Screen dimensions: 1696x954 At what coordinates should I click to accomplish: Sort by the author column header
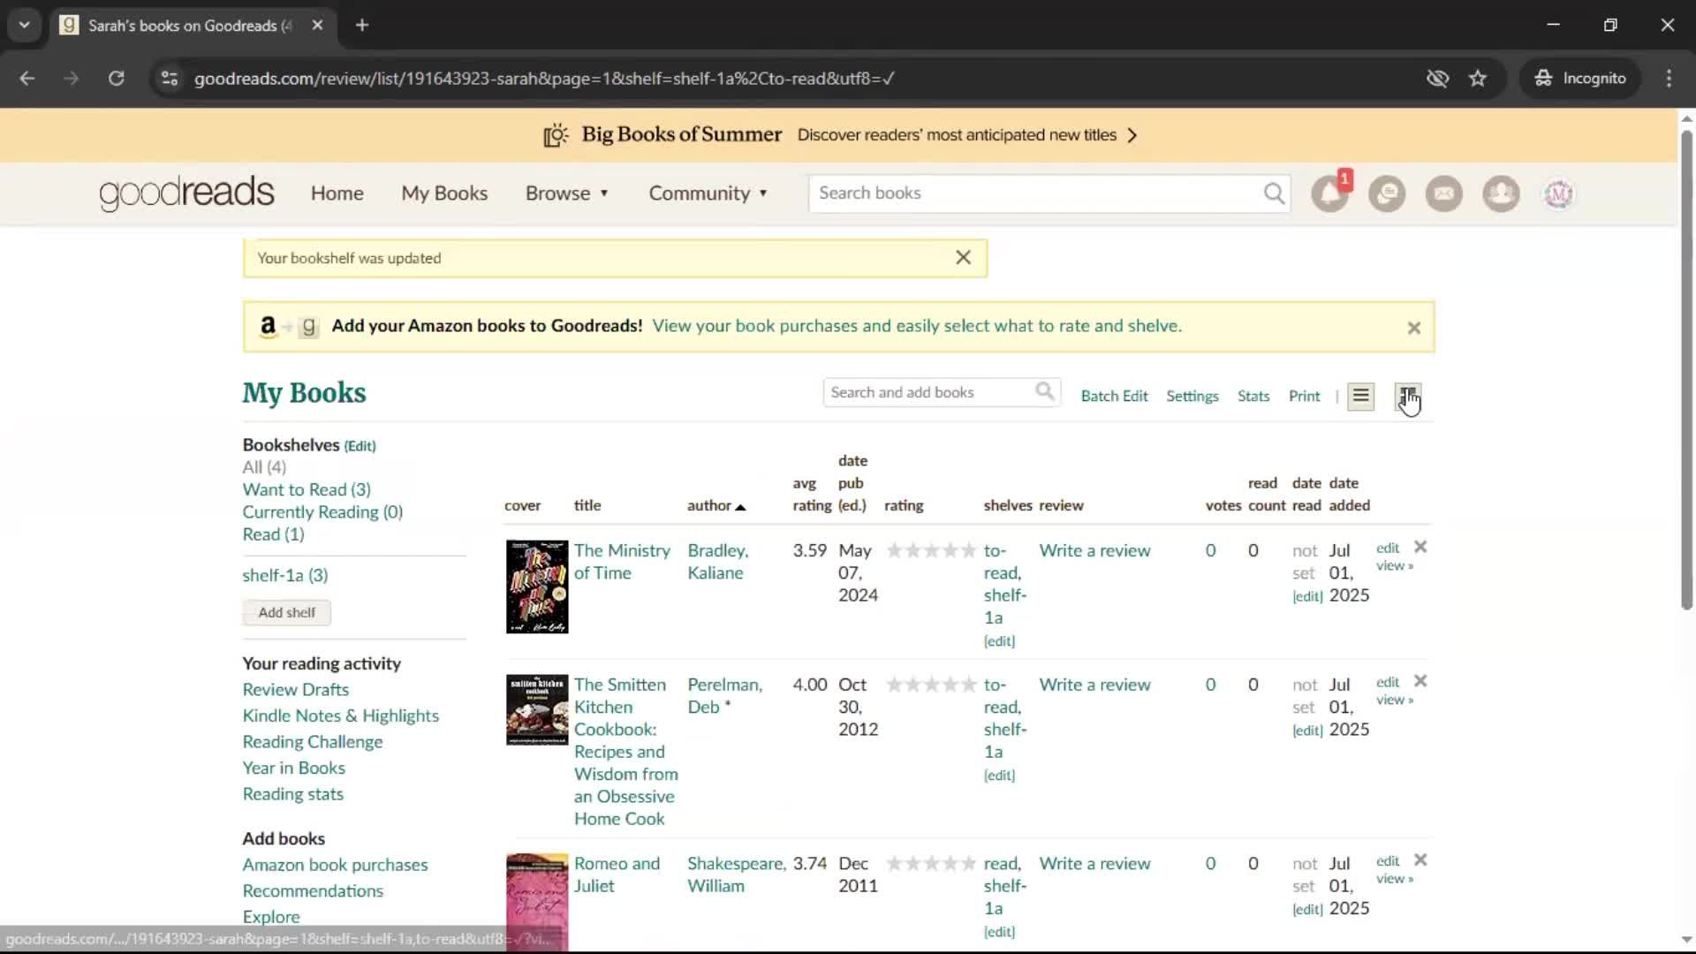point(716,505)
